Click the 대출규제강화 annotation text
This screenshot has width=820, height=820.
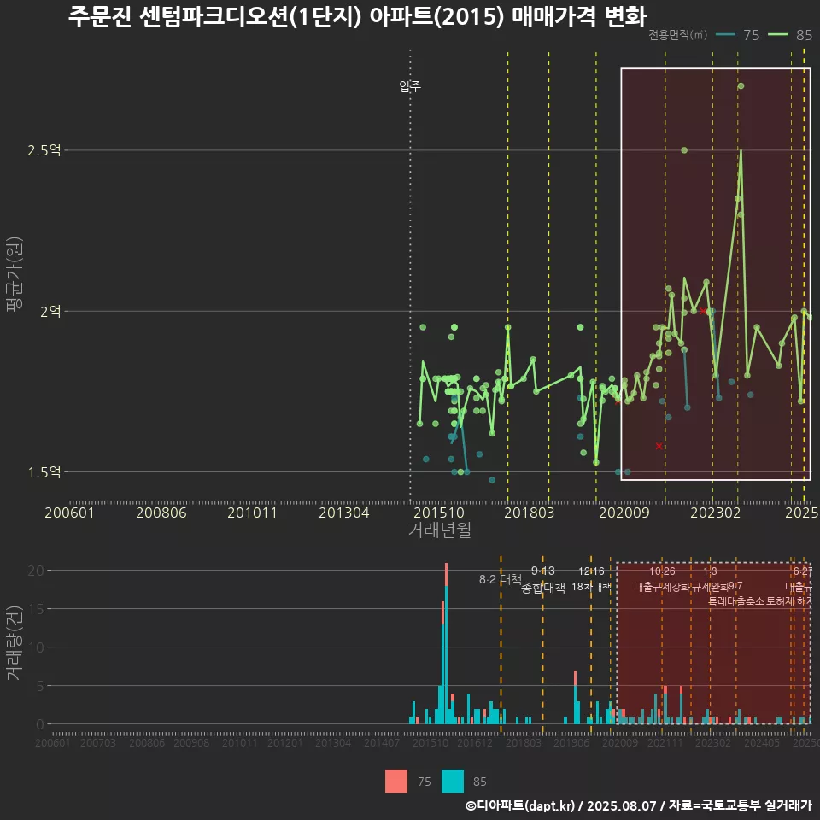[x=662, y=587]
